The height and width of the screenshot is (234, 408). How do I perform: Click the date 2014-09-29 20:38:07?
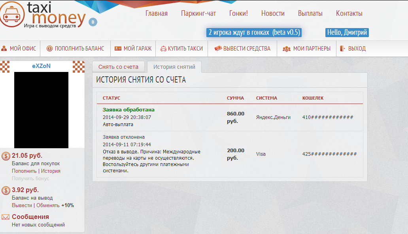pyautogui.click(x=127, y=117)
